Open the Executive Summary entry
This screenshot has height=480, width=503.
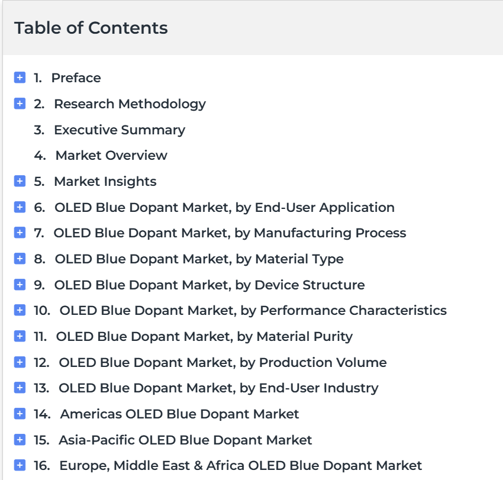119,130
